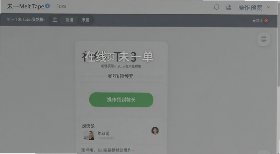The width and height of the screenshot is (280, 154).
Task: Click the truncated message line ending with ellipsis
Action: coord(108,150)
